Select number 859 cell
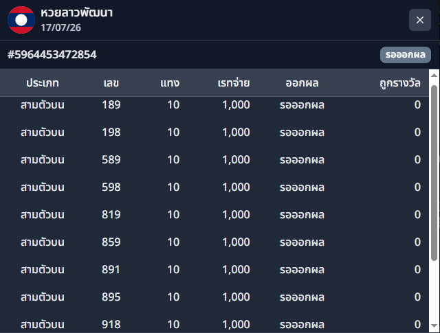Viewport: 440px width, 333px height. (x=111, y=242)
